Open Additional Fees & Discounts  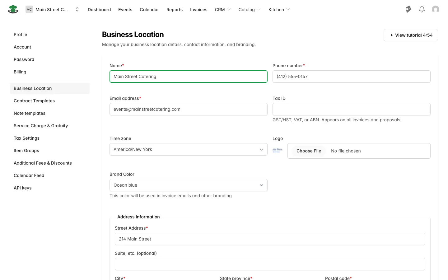(50, 163)
